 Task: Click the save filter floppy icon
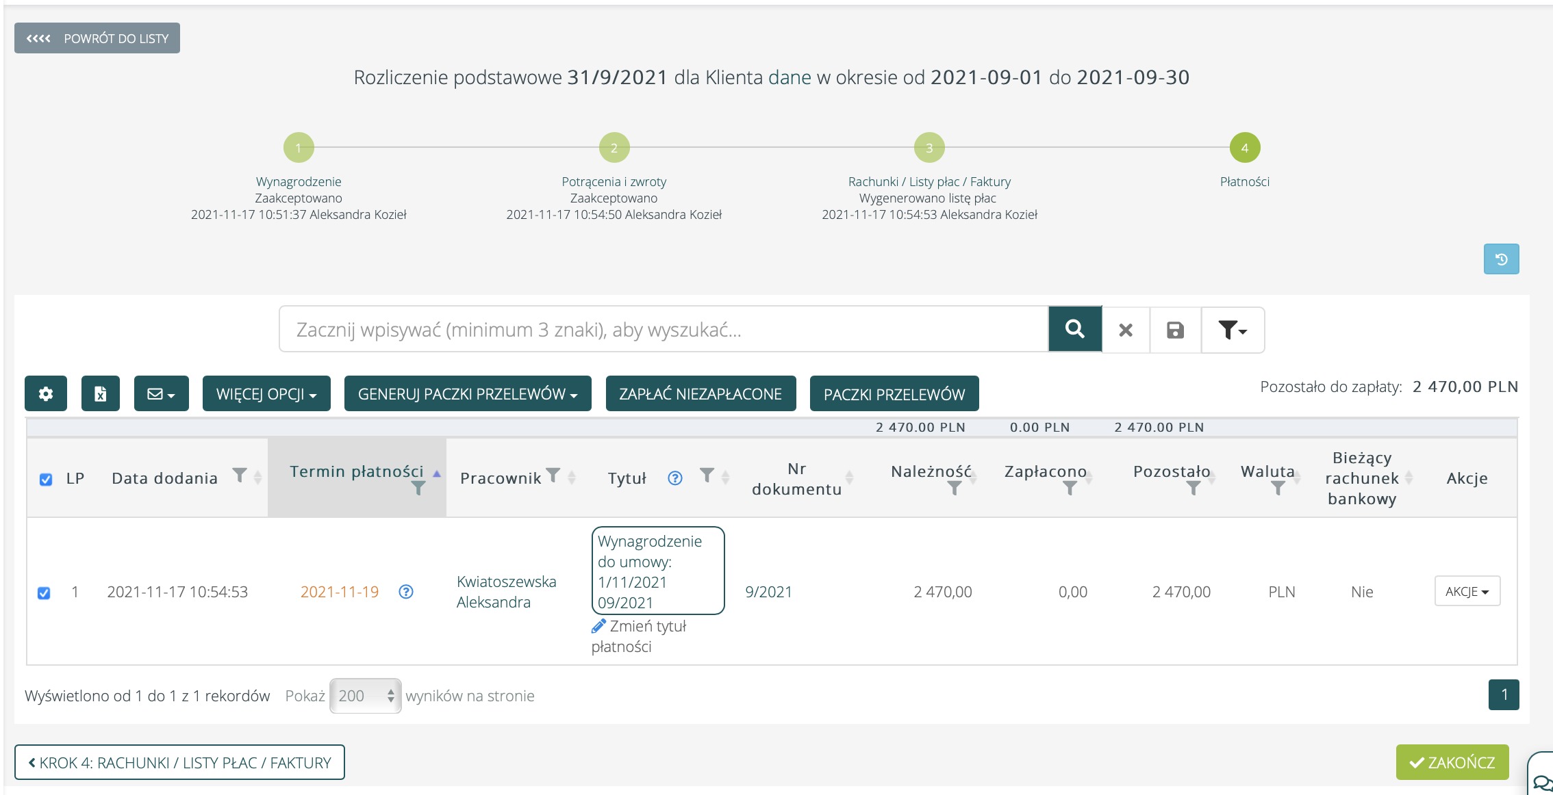pyautogui.click(x=1175, y=330)
